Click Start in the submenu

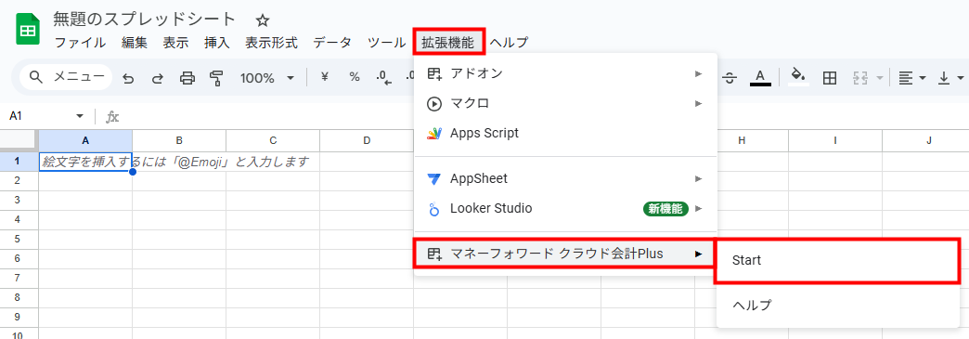point(837,260)
